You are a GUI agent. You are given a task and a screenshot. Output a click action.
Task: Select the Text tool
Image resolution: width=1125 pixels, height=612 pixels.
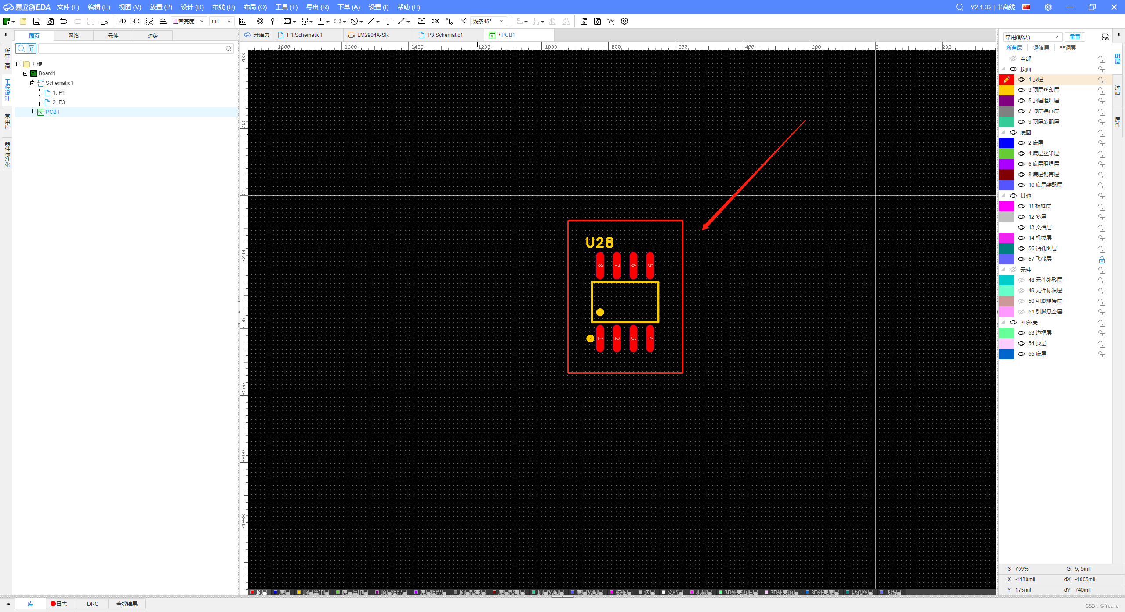(x=388, y=21)
